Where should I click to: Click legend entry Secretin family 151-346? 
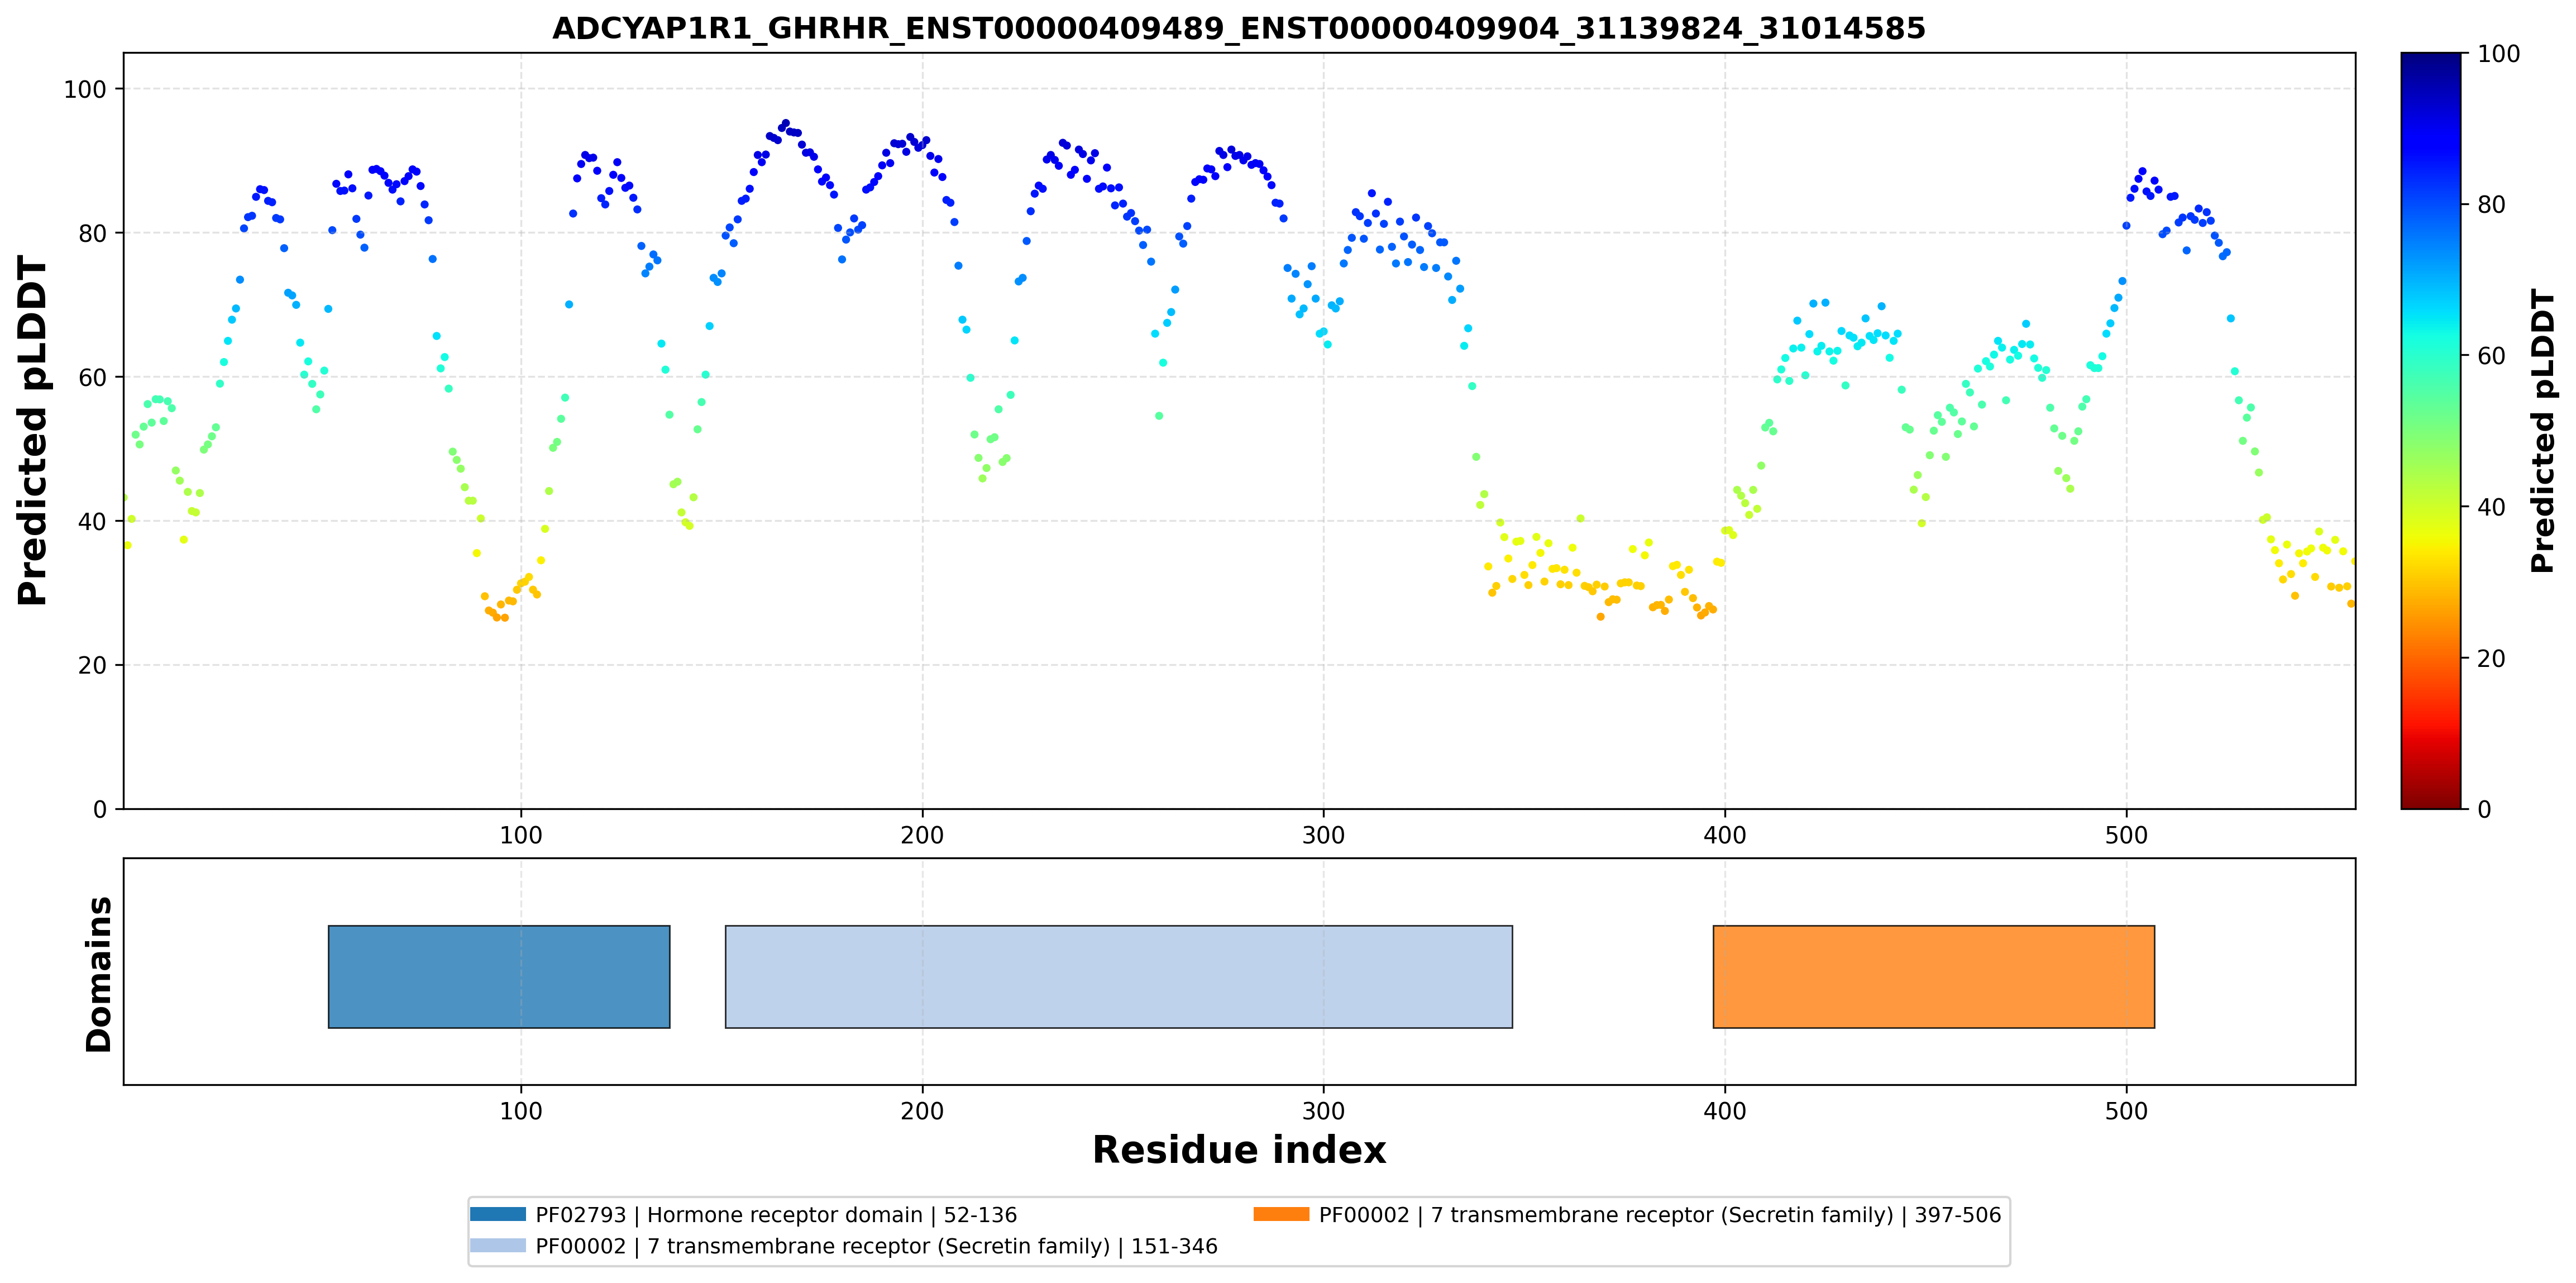(876, 1246)
